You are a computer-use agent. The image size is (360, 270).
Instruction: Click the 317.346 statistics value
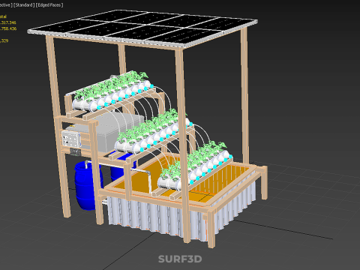8,22
